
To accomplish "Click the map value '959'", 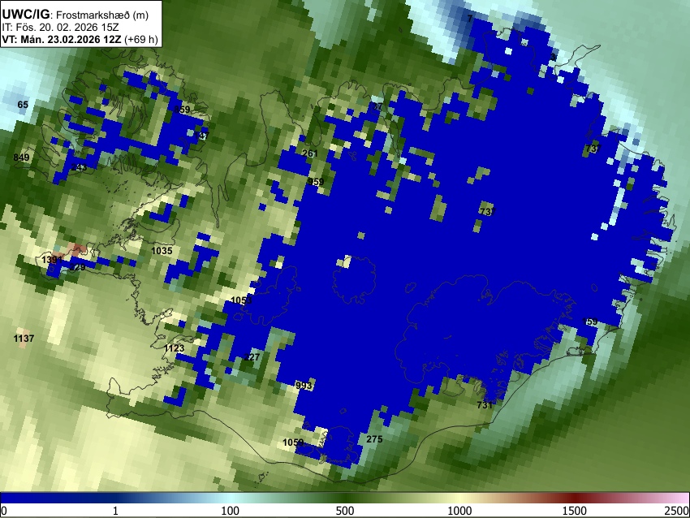I will (x=316, y=182).
